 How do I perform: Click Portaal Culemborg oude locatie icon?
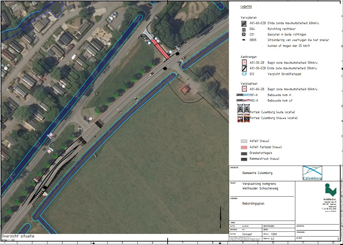(243, 109)
